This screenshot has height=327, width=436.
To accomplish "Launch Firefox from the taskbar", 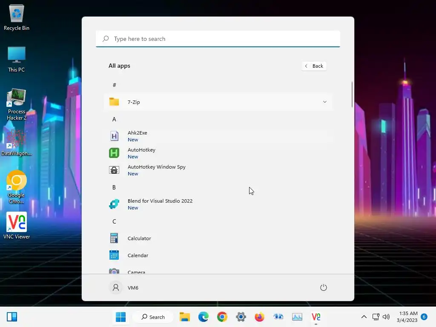I will [x=259, y=317].
